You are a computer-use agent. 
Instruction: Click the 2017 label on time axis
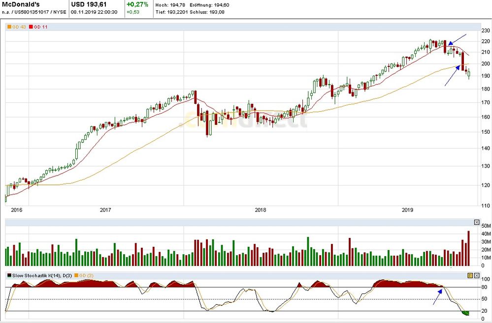105,210
